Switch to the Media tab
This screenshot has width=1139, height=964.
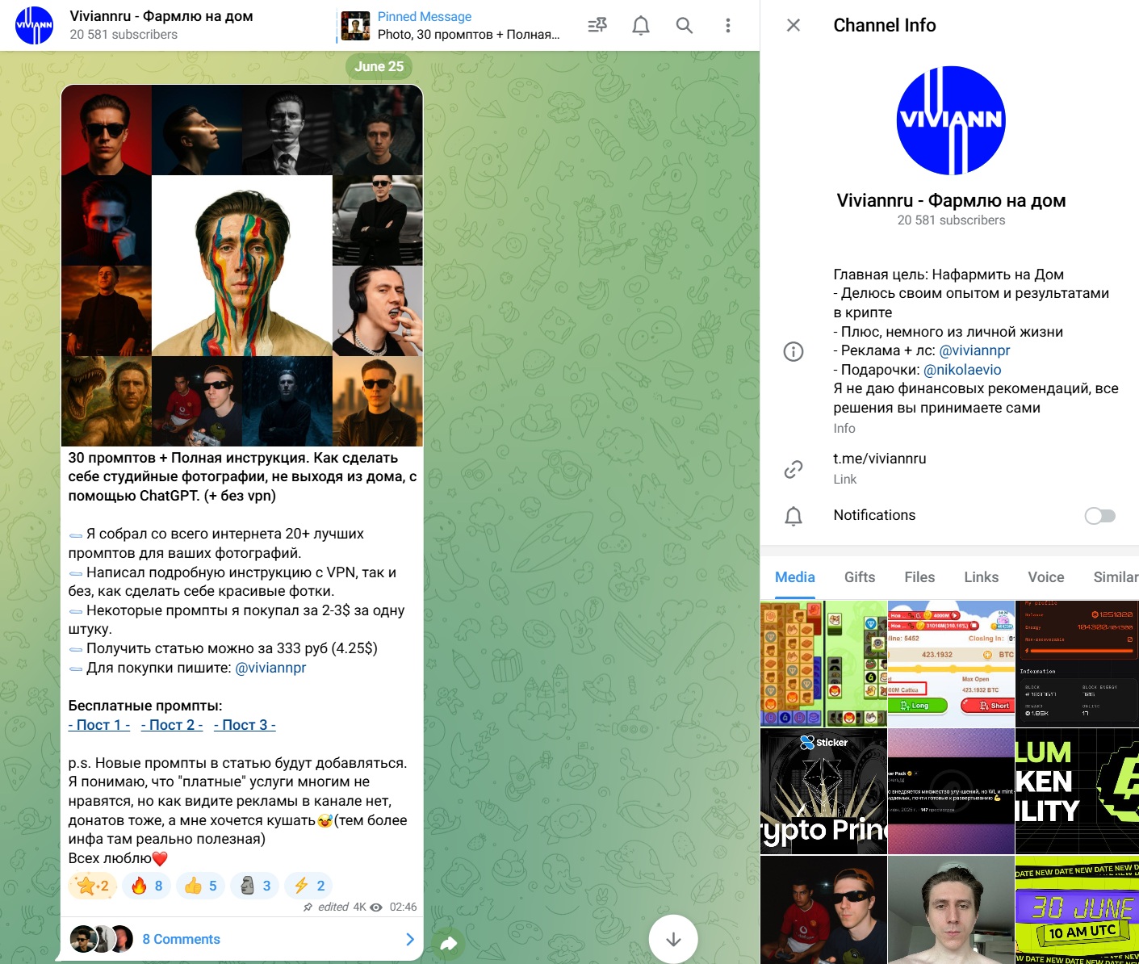pos(795,577)
